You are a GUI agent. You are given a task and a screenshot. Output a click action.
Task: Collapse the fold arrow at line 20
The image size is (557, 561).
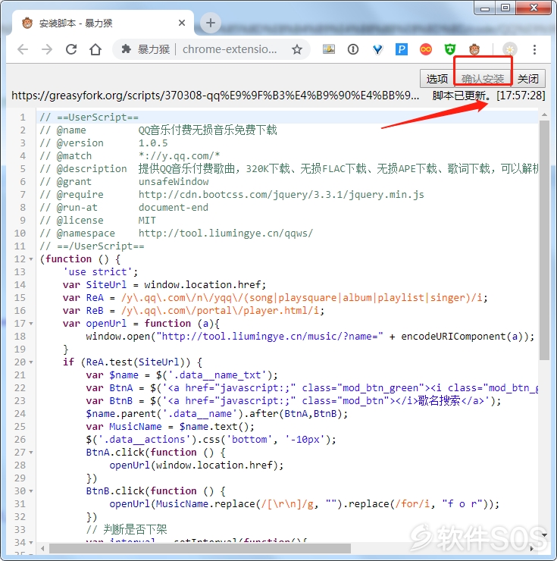31,362
